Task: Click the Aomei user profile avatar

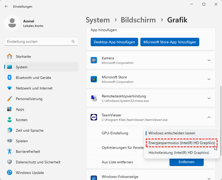Action: (12, 23)
